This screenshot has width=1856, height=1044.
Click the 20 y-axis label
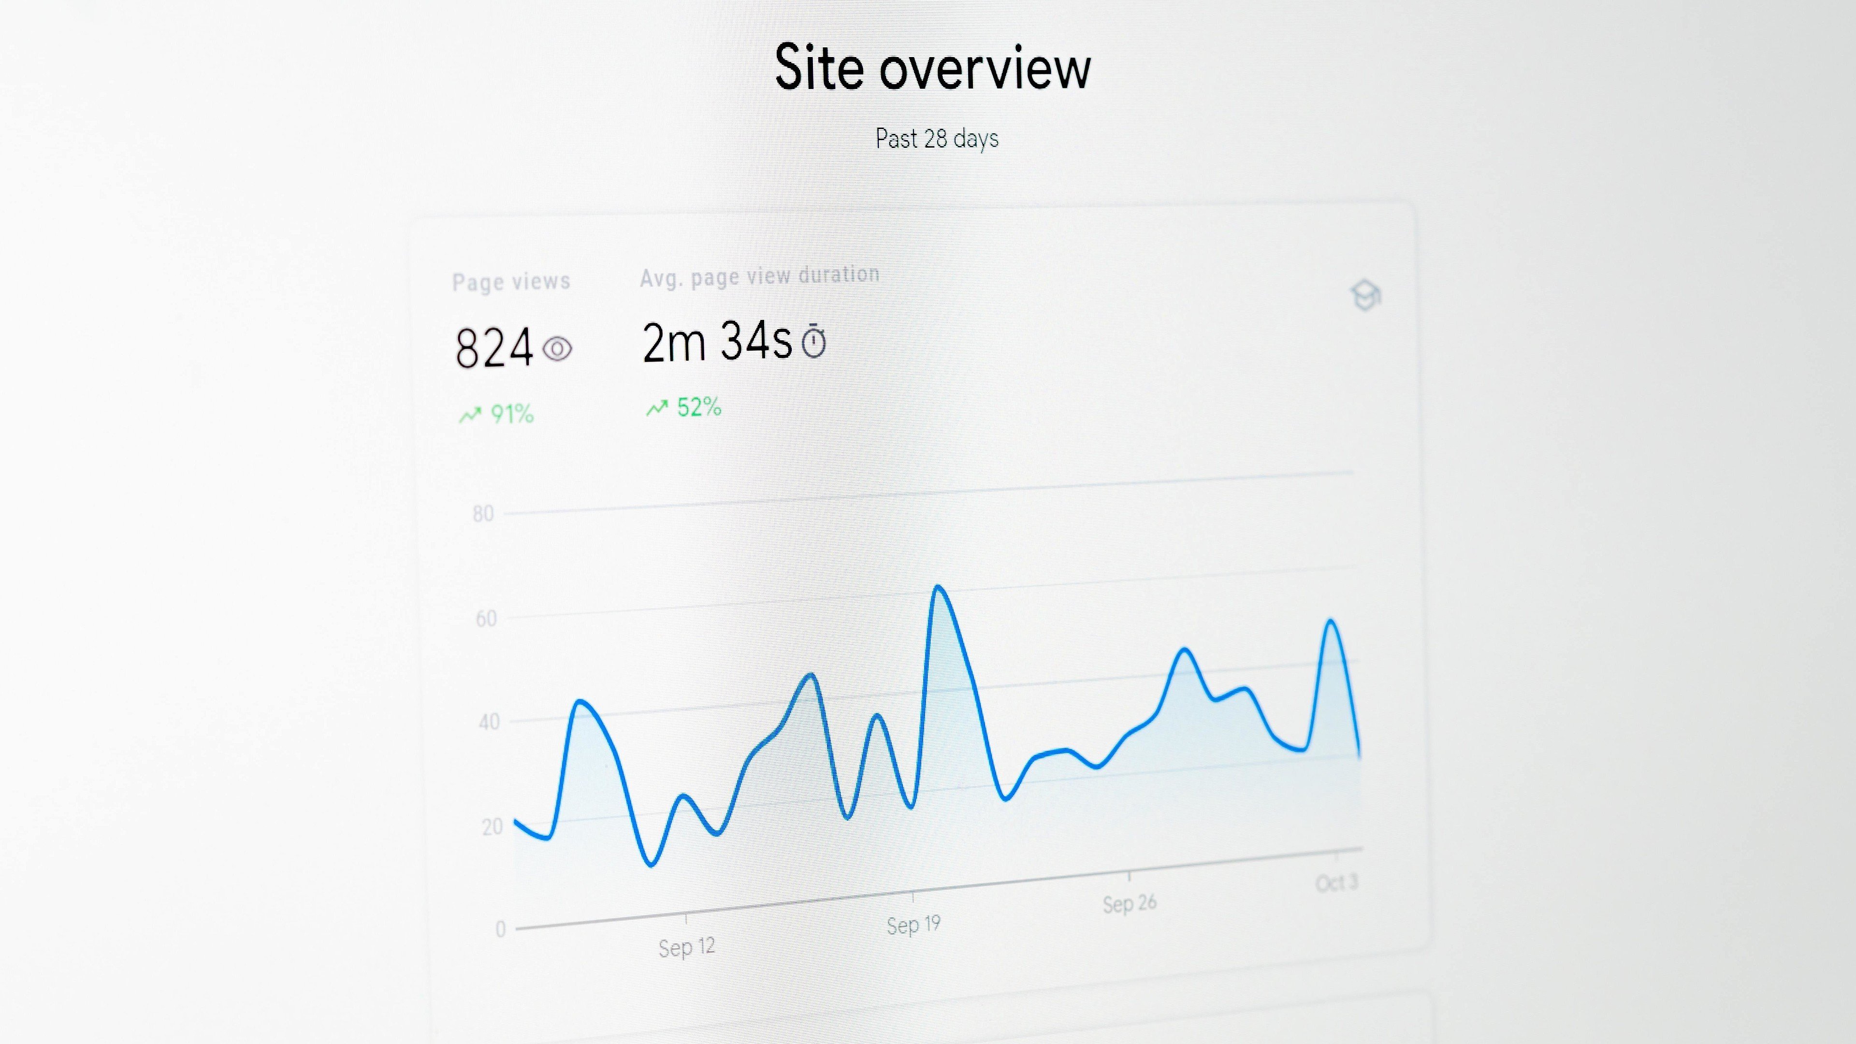[x=492, y=826]
